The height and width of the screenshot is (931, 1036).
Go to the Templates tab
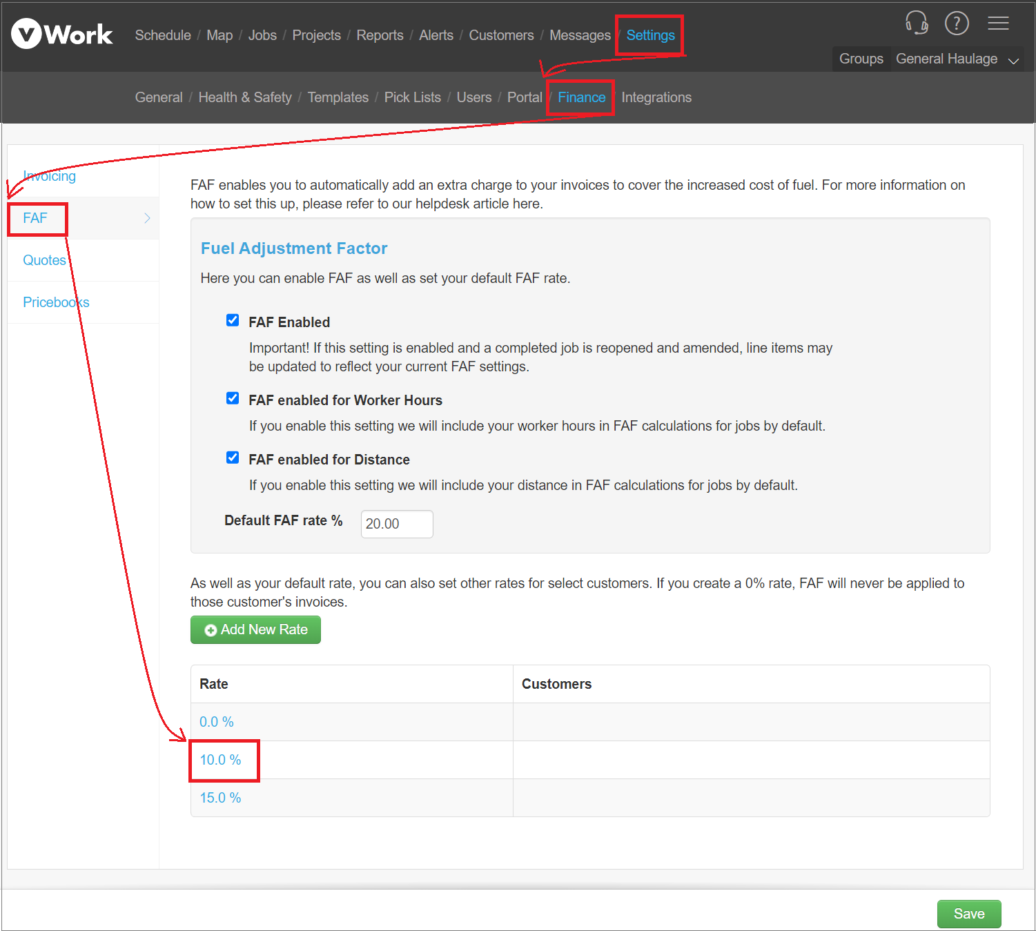[x=338, y=97]
